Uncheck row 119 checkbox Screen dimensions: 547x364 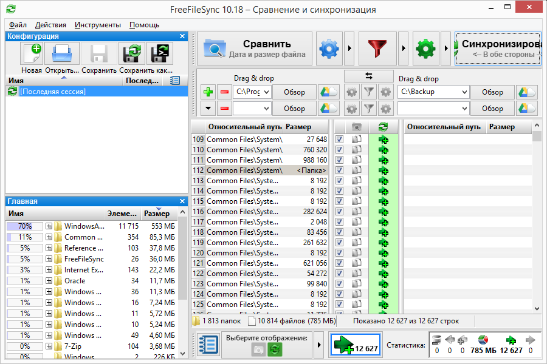pyautogui.click(x=339, y=243)
